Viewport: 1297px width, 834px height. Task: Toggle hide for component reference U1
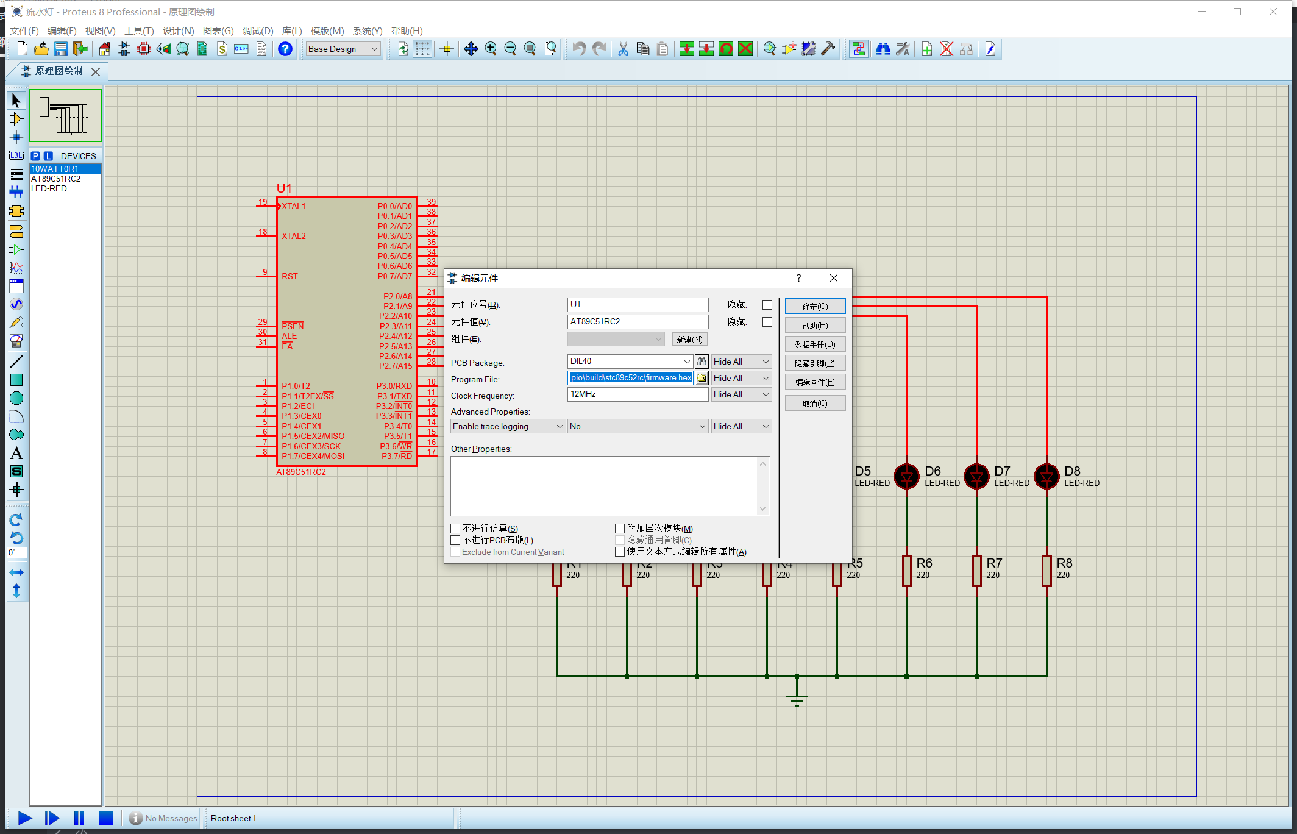tap(767, 305)
